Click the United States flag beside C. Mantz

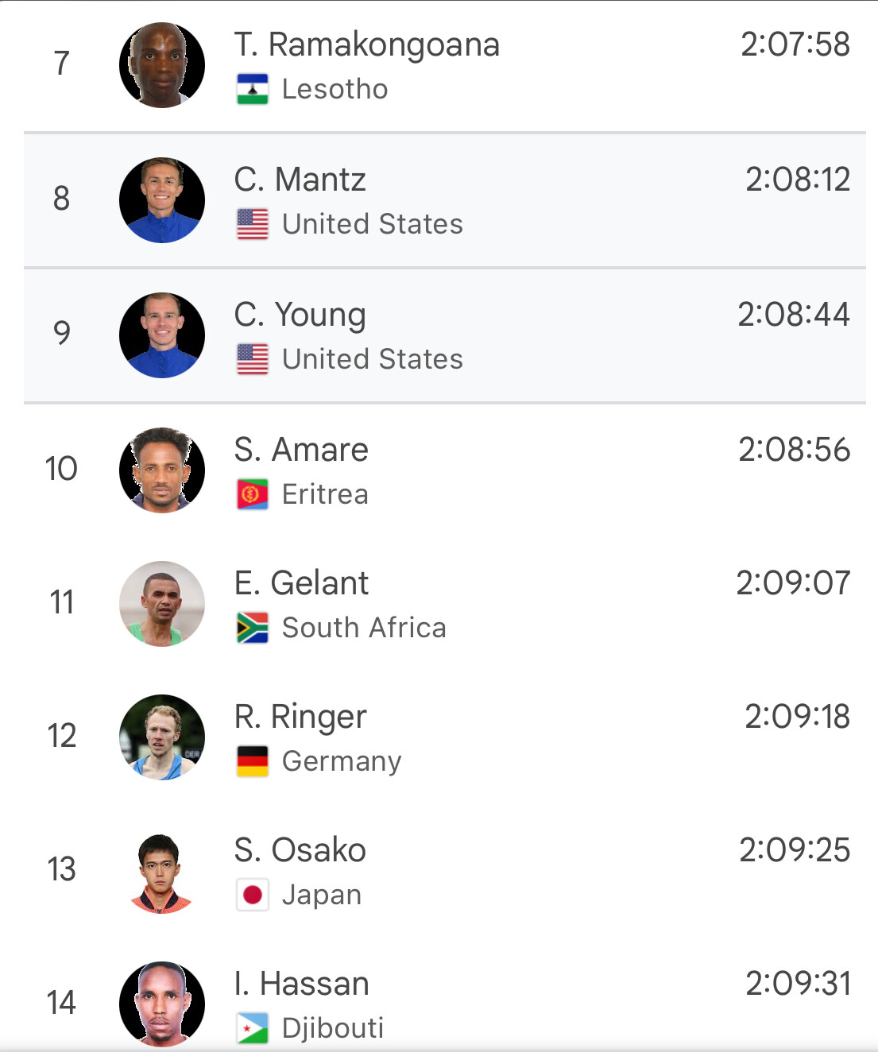coord(253,224)
